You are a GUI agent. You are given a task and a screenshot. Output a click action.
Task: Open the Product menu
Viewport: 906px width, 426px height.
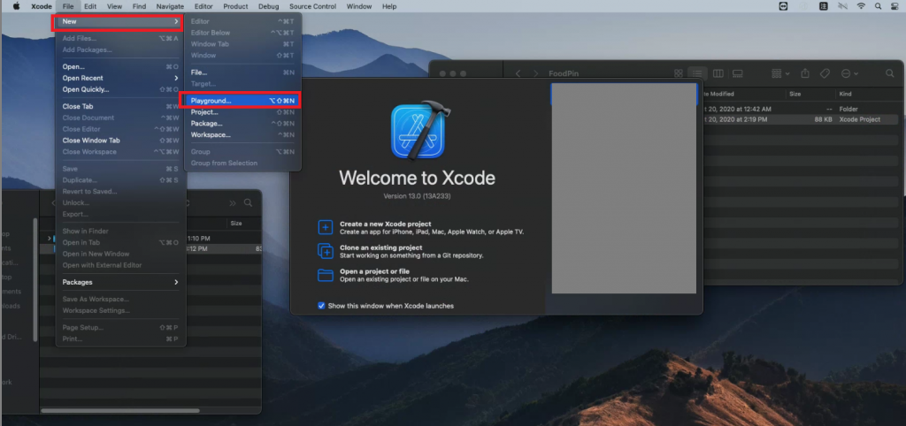coord(235,6)
